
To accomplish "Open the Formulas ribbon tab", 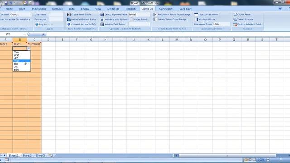I will coord(57,9).
